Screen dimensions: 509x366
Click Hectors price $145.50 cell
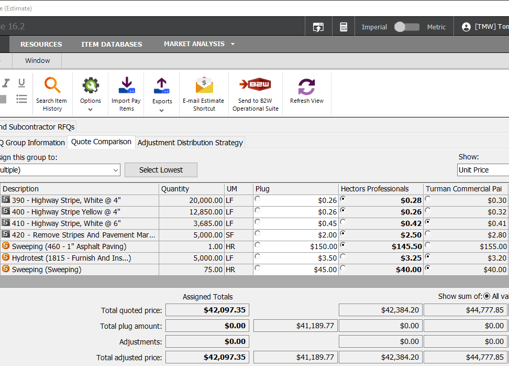(381, 246)
